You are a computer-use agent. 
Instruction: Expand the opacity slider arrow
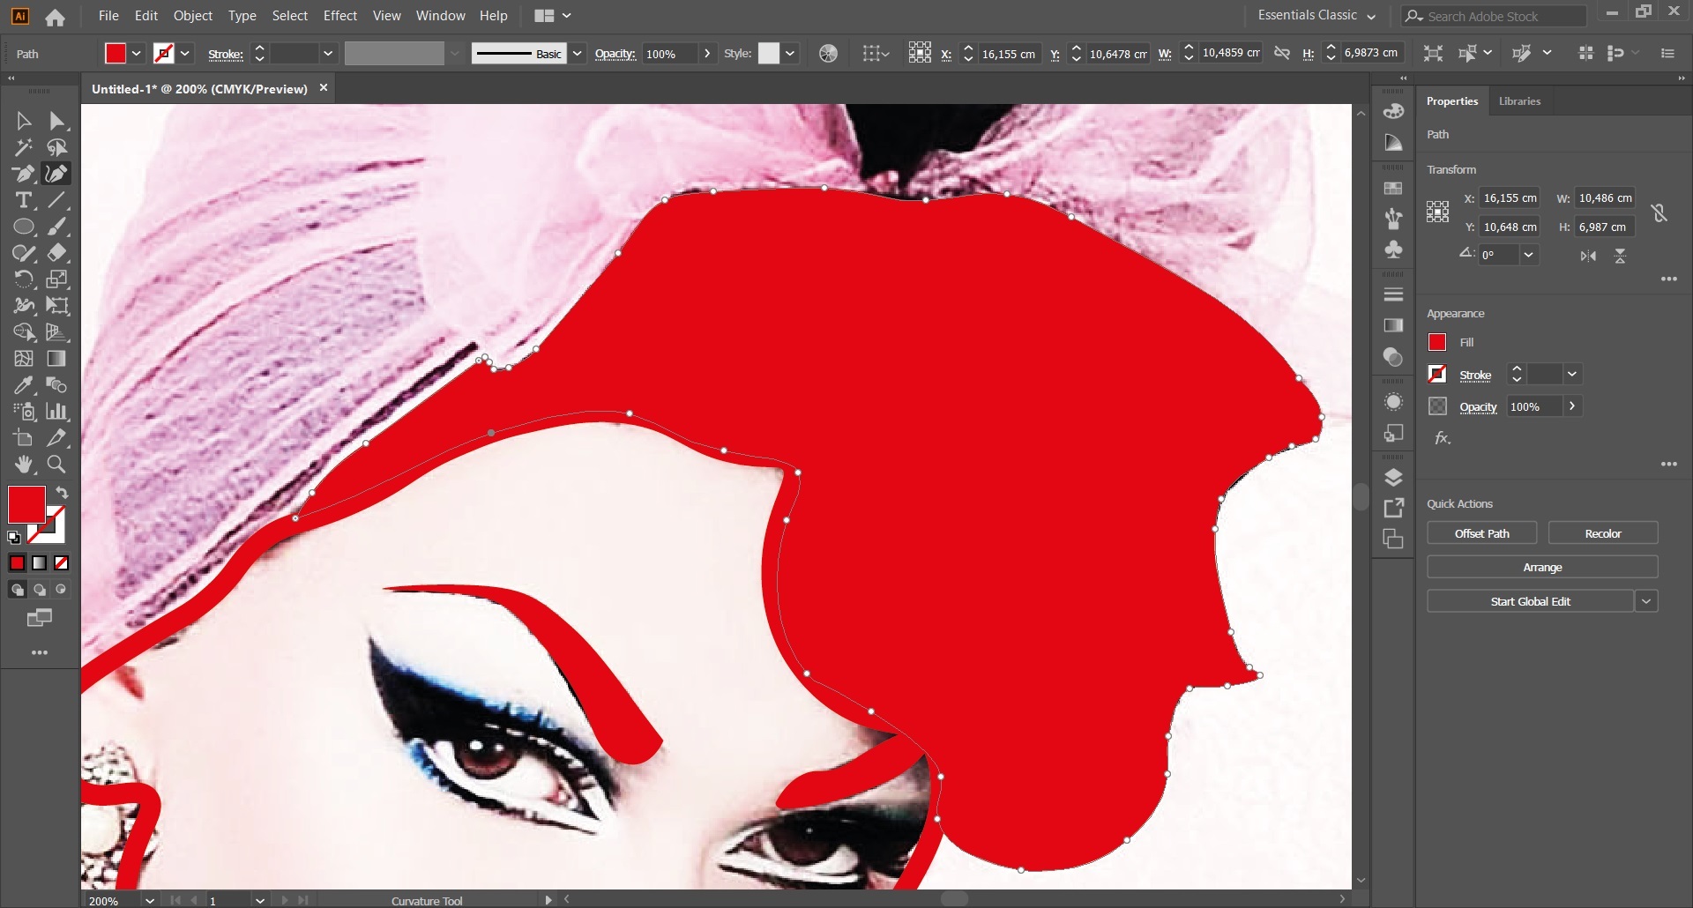707,54
